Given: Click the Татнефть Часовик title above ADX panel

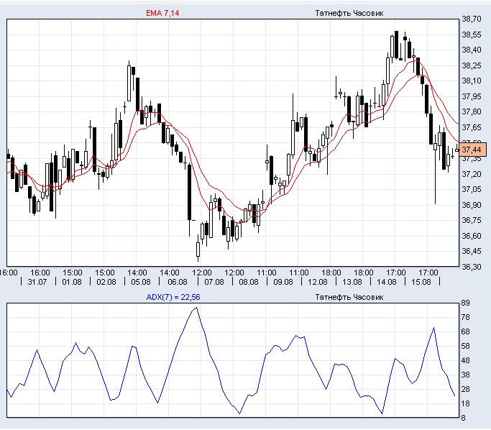Looking at the screenshot, I should [349, 297].
